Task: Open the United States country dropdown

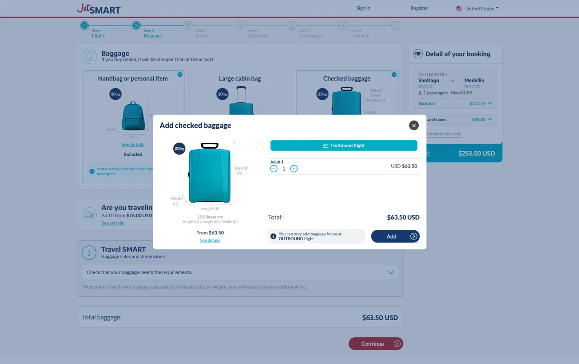Action: [477, 8]
